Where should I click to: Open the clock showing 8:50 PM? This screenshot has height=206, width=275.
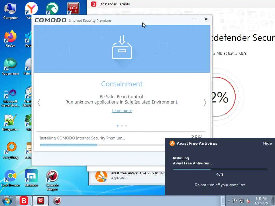[x=261, y=201]
